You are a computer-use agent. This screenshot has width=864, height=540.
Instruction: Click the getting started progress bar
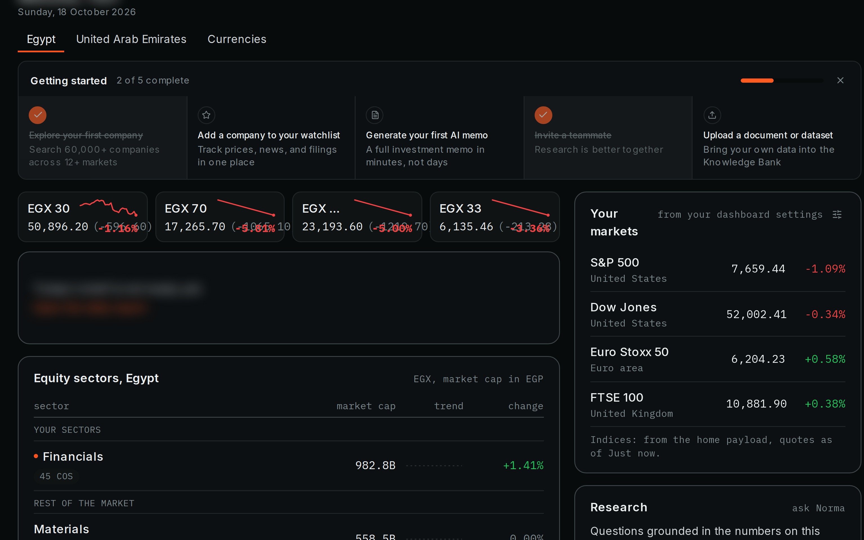coord(782,81)
